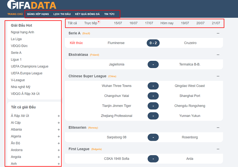238x167 pixels.
Task: Click Termalica B-B. team name
Action: [x=190, y=64]
